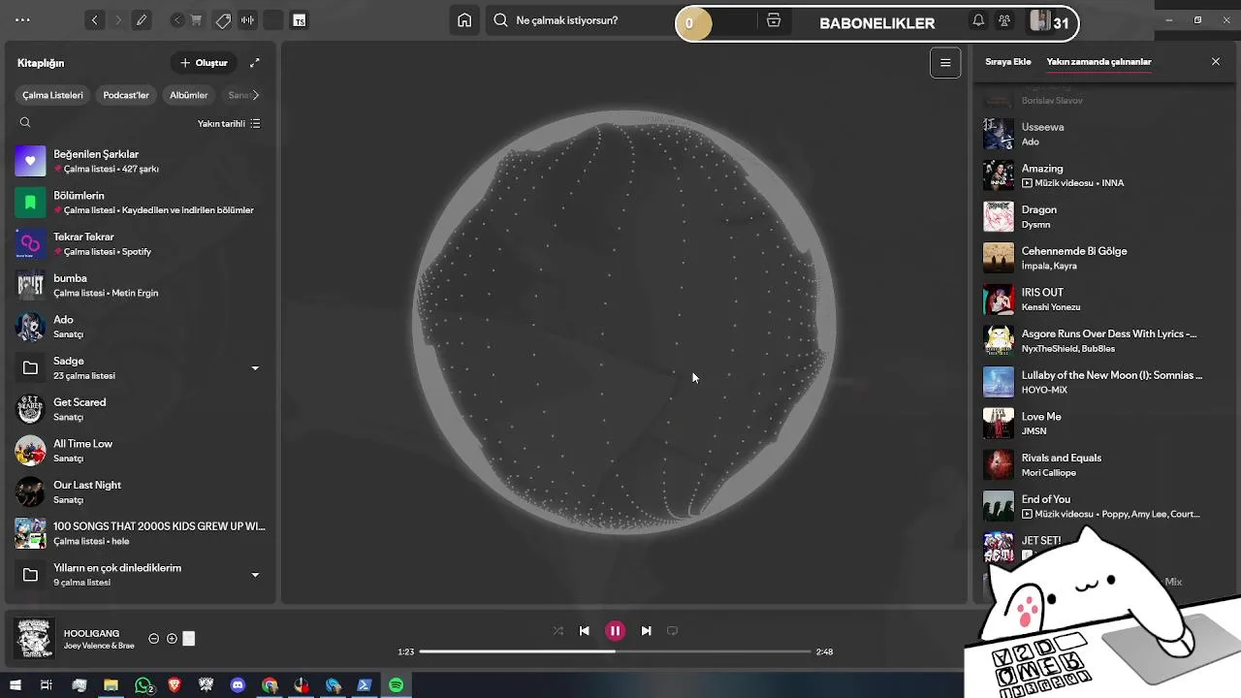
Task: Click the search box 'Ne çalmak istiyorsun?'
Action: [x=582, y=20]
